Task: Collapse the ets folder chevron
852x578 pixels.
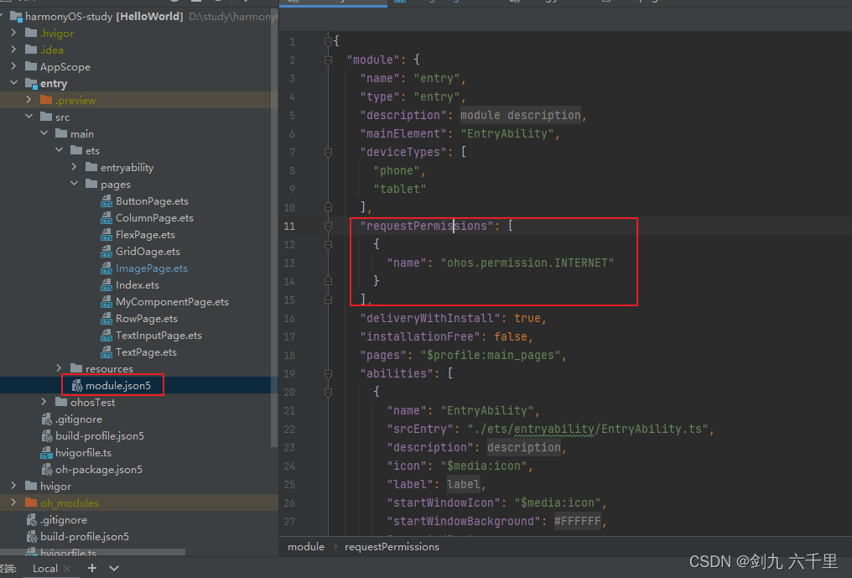Action: click(60, 151)
